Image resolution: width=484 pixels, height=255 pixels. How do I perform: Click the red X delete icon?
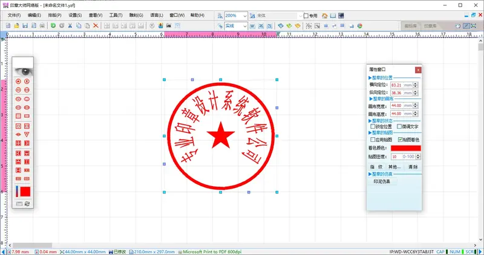[x=97, y=26]
